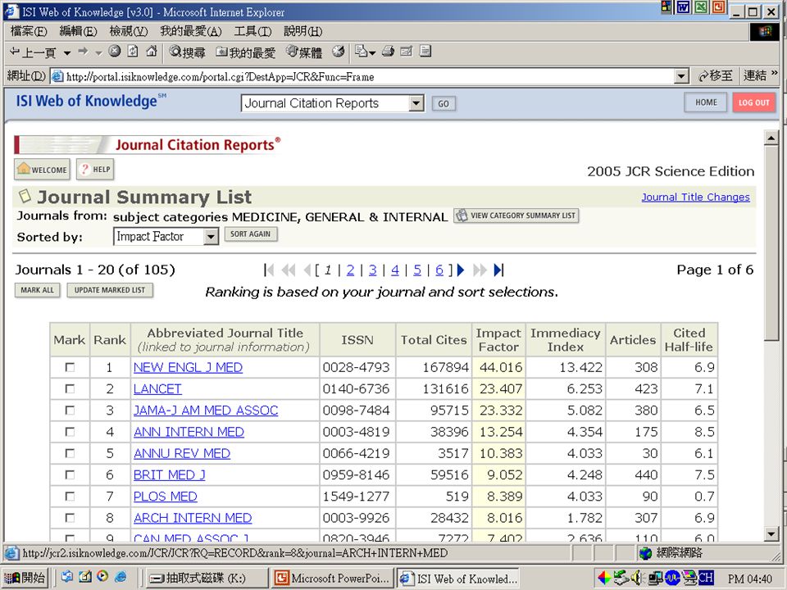Click the volume speaker icon in system tray

(x=638, y=578)
